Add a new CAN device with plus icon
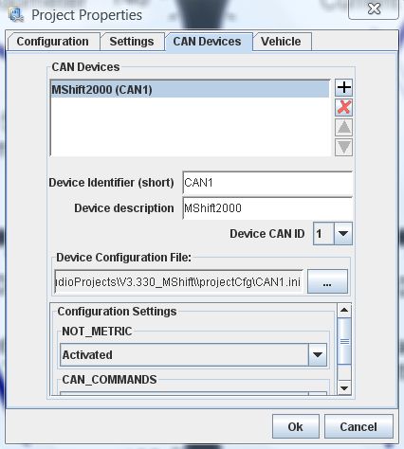This screenshot has height=449, width=404. pyautogui.click(x=343, y=87)
